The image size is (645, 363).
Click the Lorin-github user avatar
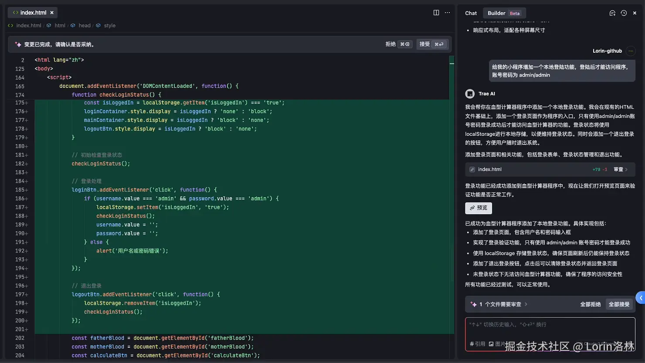click(631, 51)
